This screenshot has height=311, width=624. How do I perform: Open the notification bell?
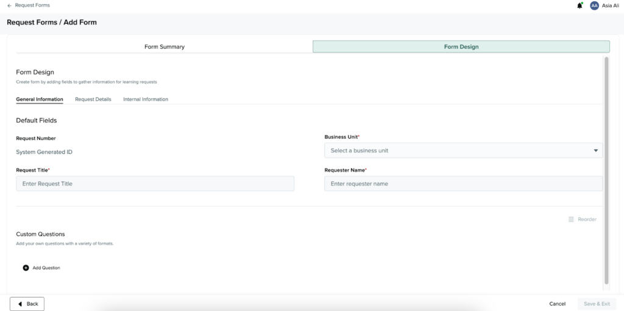click(x=580, y=5)
